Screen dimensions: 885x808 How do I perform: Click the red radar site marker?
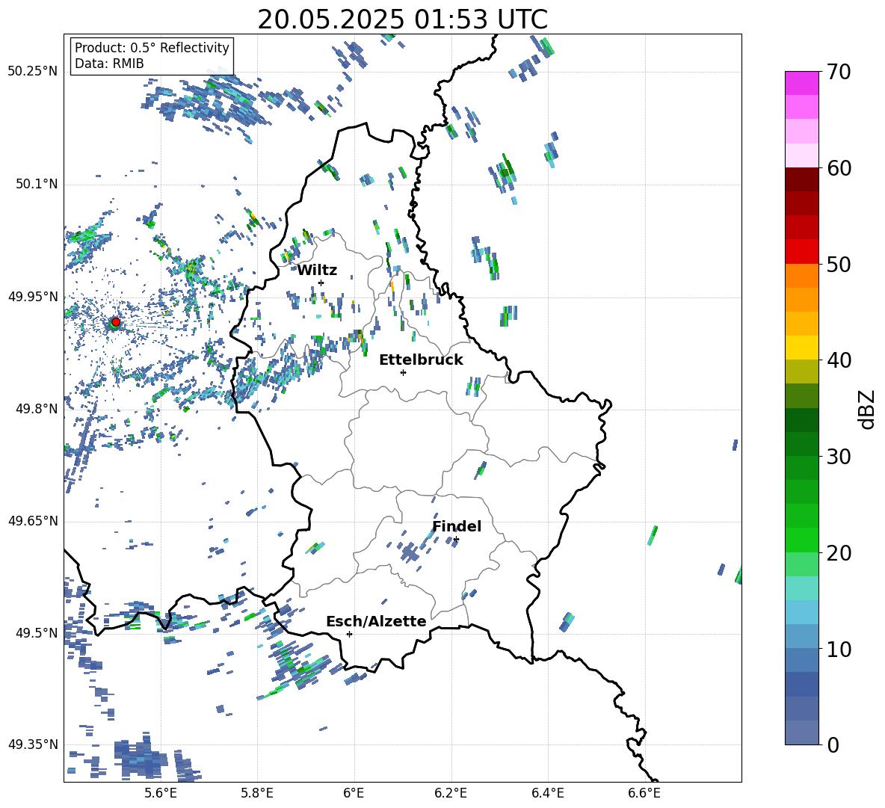pos(115,322)
